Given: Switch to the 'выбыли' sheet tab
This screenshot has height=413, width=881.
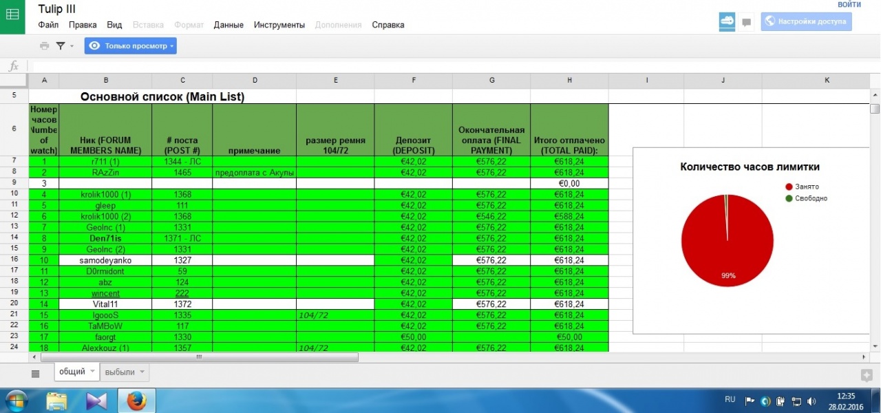Looking at the screenshot, I should [x=119, y=372].
